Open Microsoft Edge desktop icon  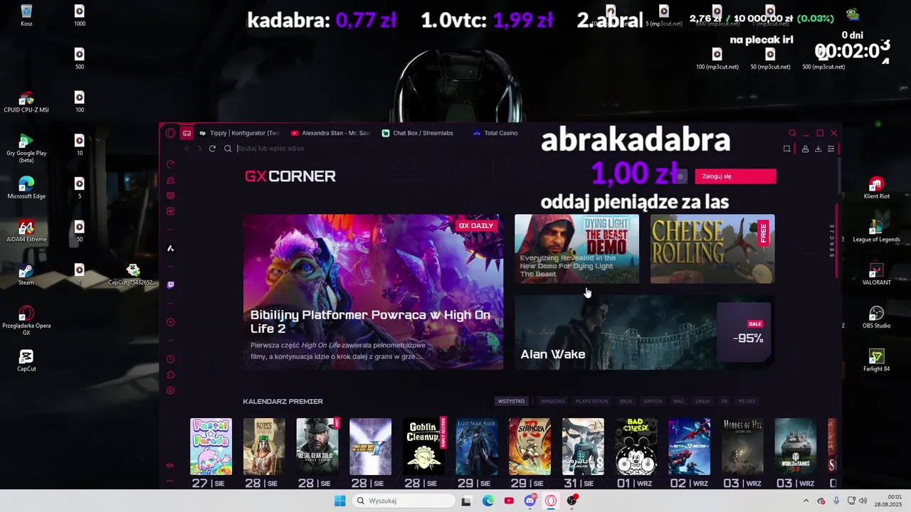click(x=26, y=188)
